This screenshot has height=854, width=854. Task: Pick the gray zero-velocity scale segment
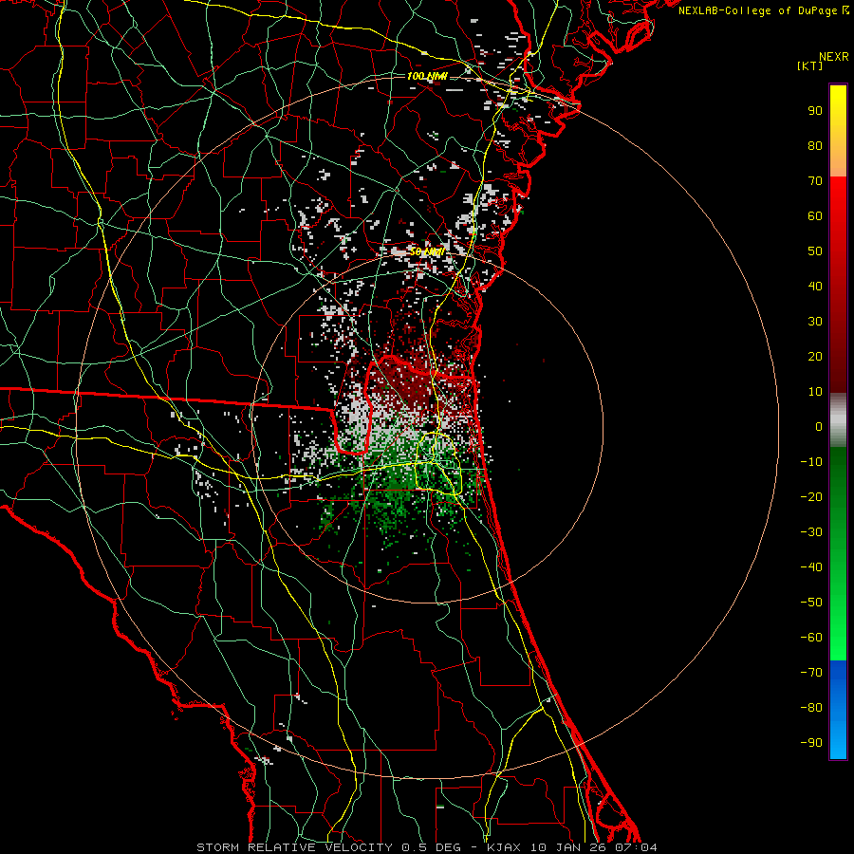(x=838, y=420)
